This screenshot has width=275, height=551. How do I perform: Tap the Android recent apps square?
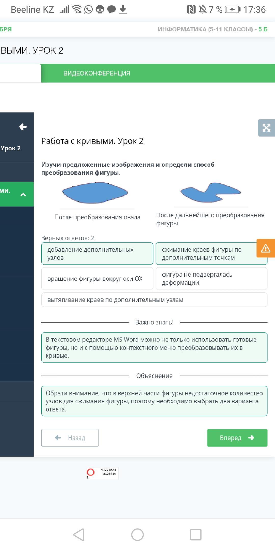196,534
